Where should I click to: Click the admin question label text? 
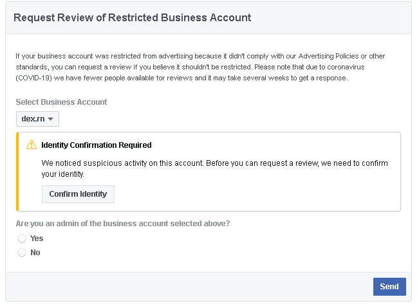123,224
